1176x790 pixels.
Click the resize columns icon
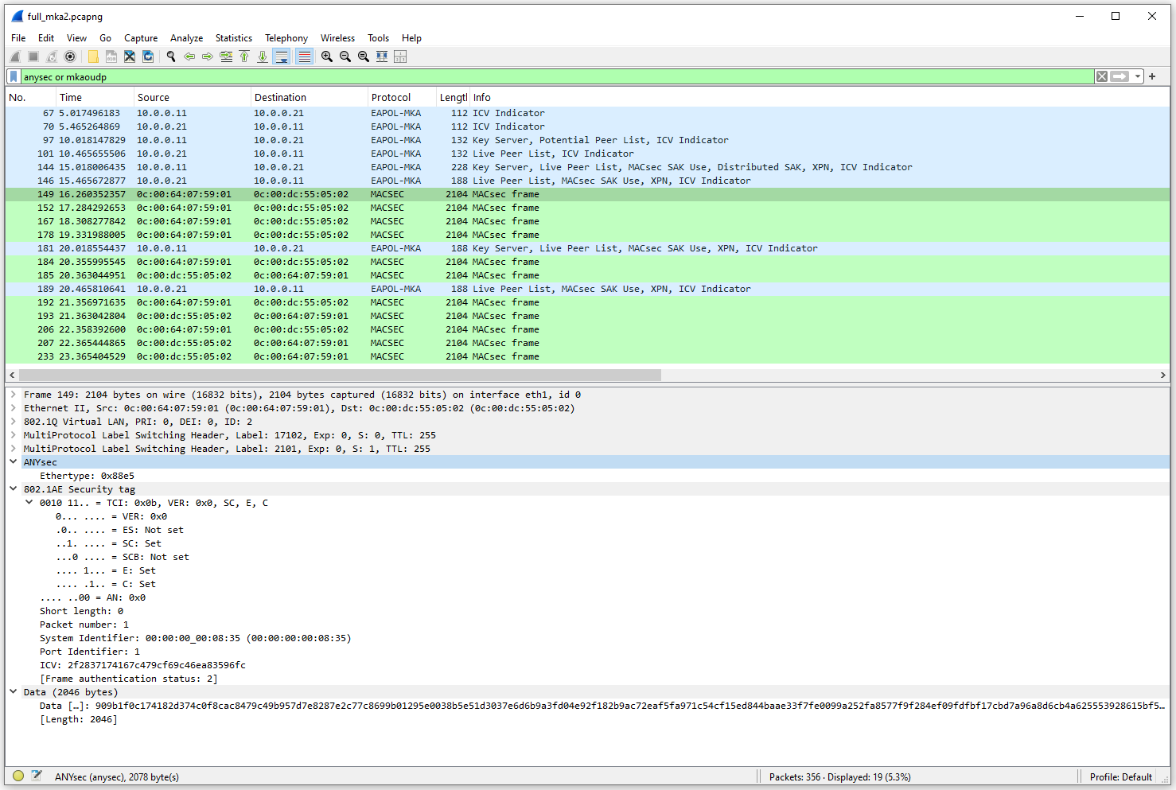382,56
